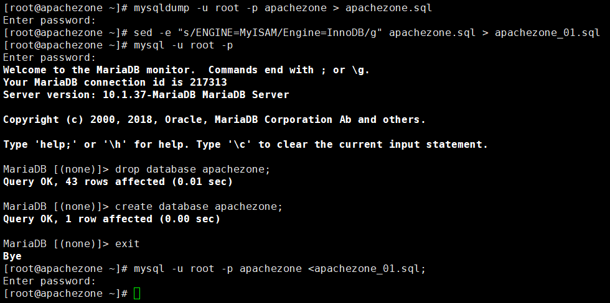
Task: Click the "exit" command at MariaDB prompt
Action: (x=127, y=243)
